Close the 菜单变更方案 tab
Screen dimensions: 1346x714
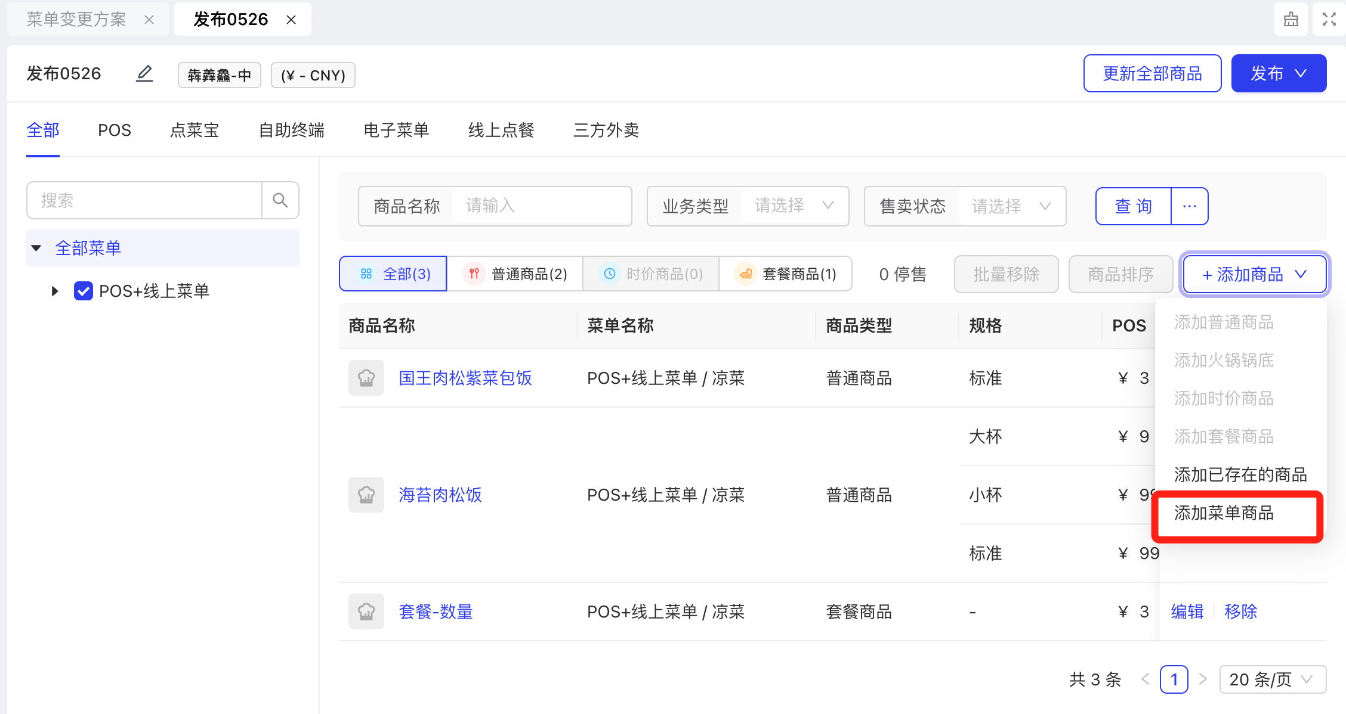tap(149, 20)
